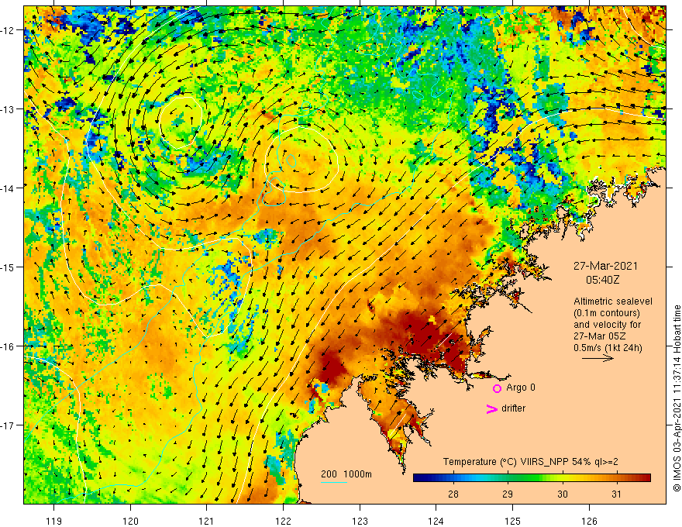682x527 pixels.
Task: Click the 0.5m/s velocity scale arrow
Action: (598, 358)
